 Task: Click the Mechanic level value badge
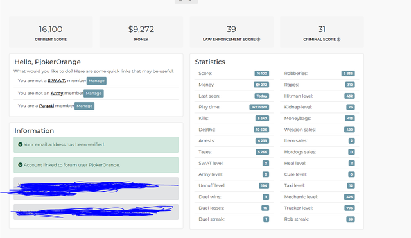point(349,197)
